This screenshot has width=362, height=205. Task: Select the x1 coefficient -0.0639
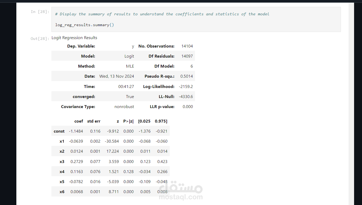point(76,141)
